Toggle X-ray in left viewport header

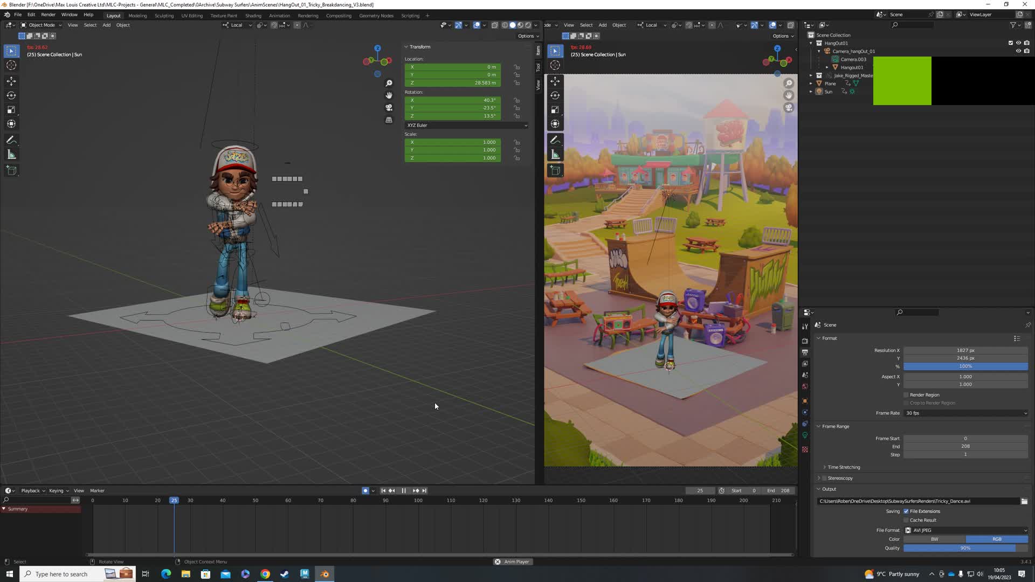click(494, 25)
